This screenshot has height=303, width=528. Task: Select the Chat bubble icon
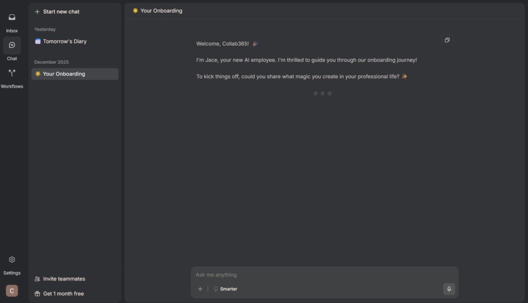click(x=12, y=45)
